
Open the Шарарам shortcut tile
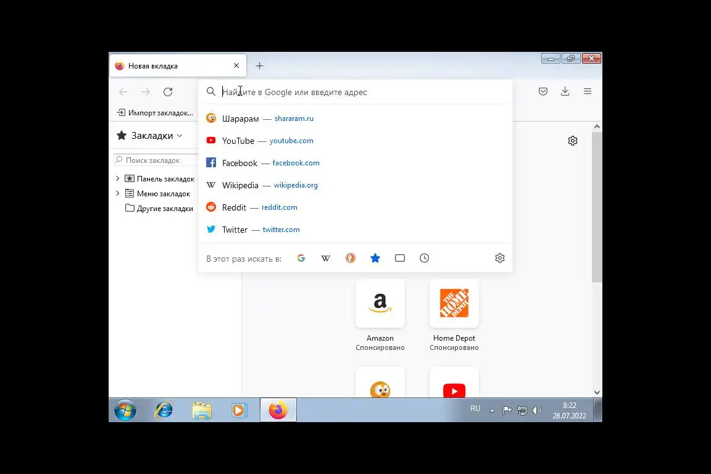[380, 383]
